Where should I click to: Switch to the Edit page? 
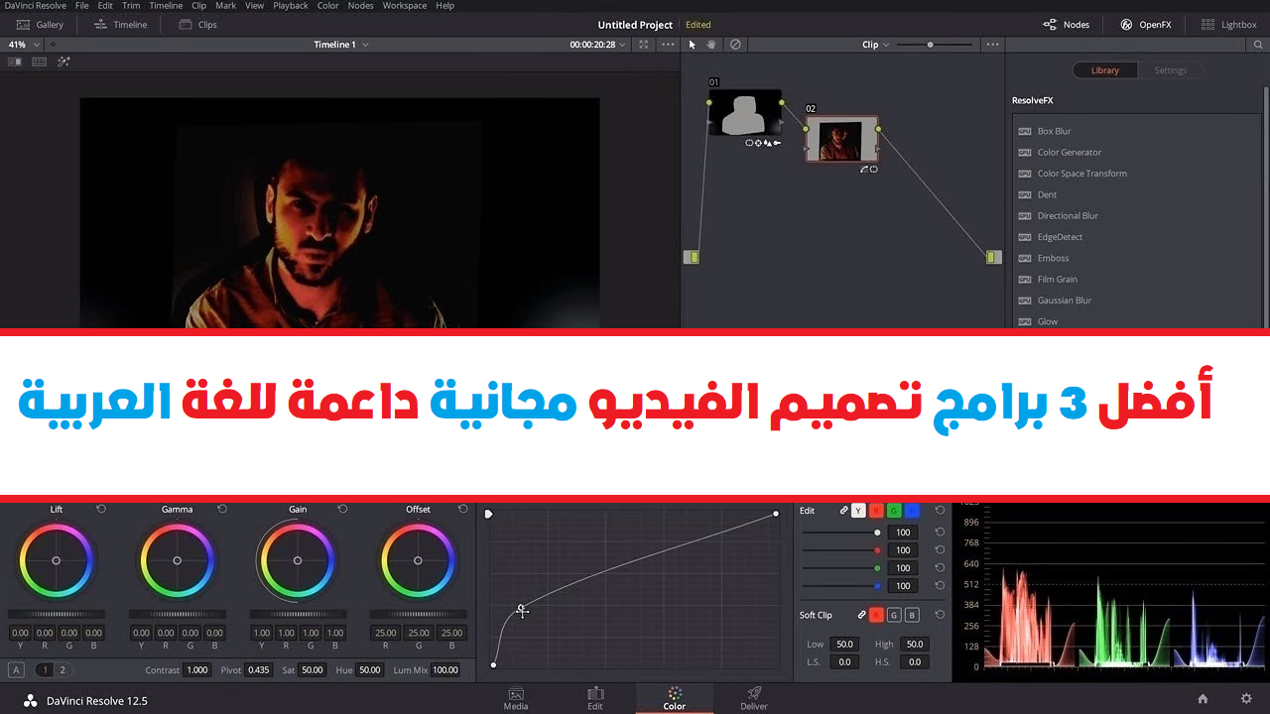[x=595, y=698]
